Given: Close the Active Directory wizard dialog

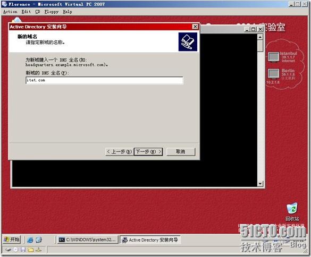Looking at the screenshot, I should [x=195, y=27].
